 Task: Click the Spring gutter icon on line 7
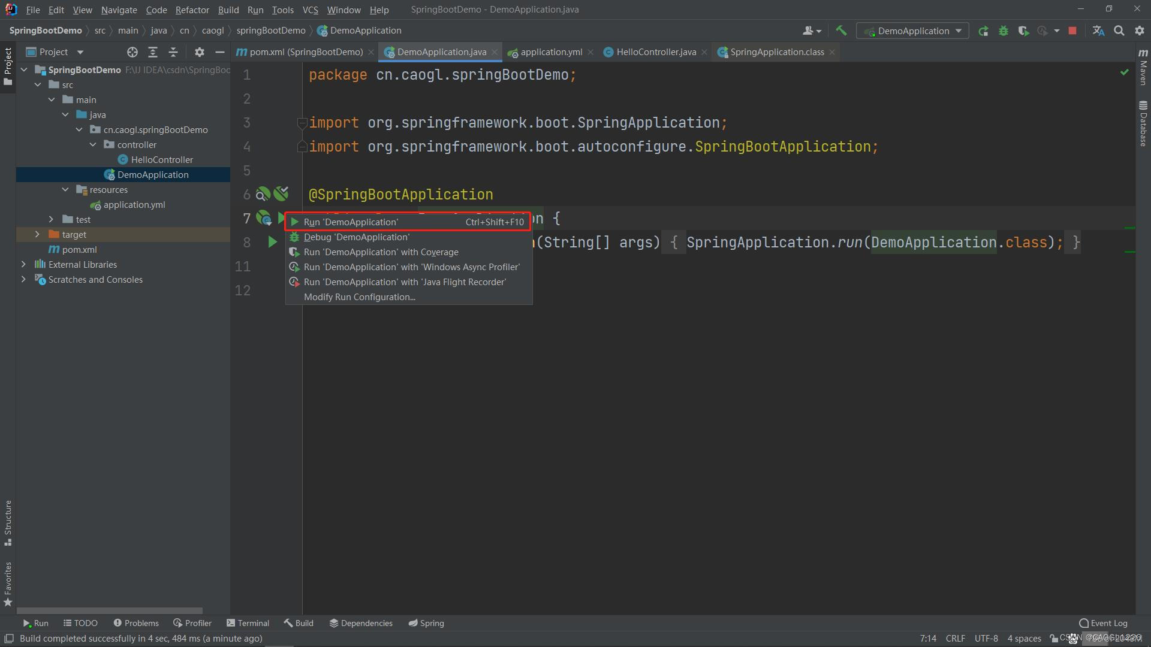(x=264, y=218)
